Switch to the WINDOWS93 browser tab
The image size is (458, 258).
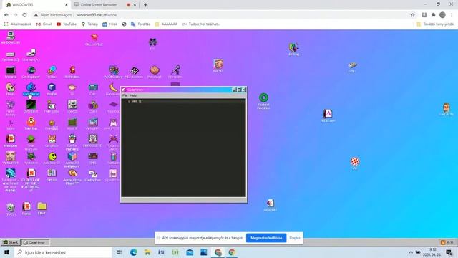click(x=36, y=5)
